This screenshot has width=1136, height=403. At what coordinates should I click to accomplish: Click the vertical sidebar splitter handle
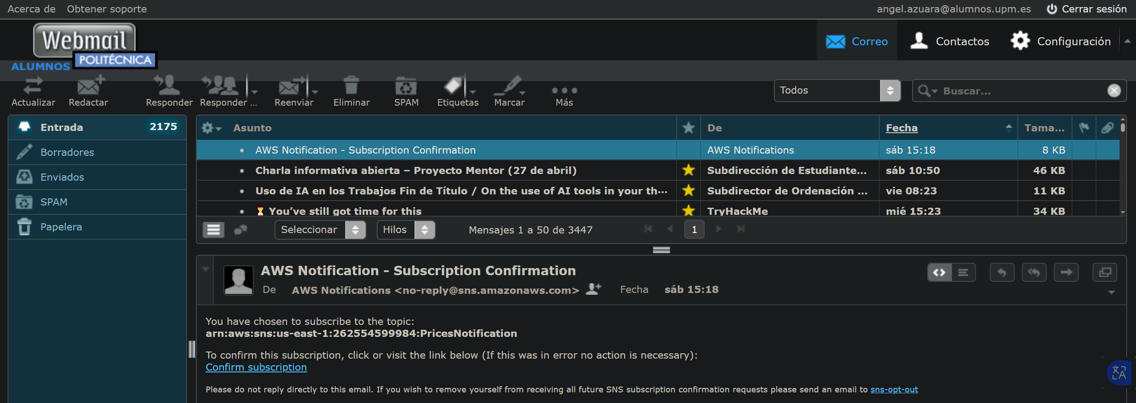tap(191, 349)
